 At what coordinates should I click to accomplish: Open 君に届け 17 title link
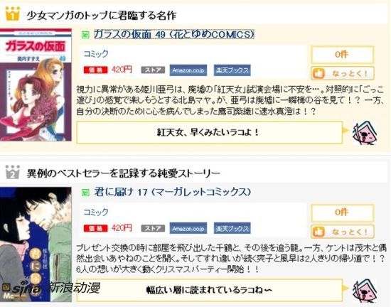point(172,192)
